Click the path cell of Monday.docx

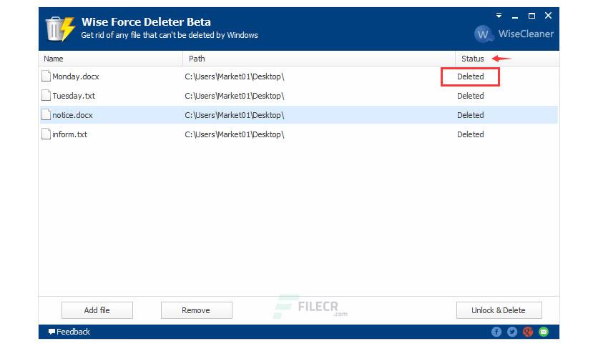(235, 76)
